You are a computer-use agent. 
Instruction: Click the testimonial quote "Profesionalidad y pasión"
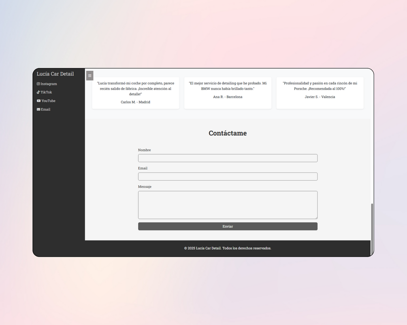tap(320, 86)
